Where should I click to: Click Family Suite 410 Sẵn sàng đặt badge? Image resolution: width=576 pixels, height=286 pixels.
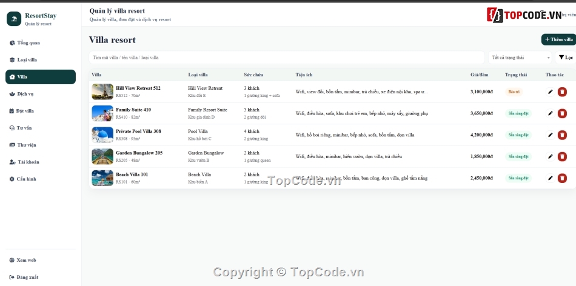tap(518, 113)
